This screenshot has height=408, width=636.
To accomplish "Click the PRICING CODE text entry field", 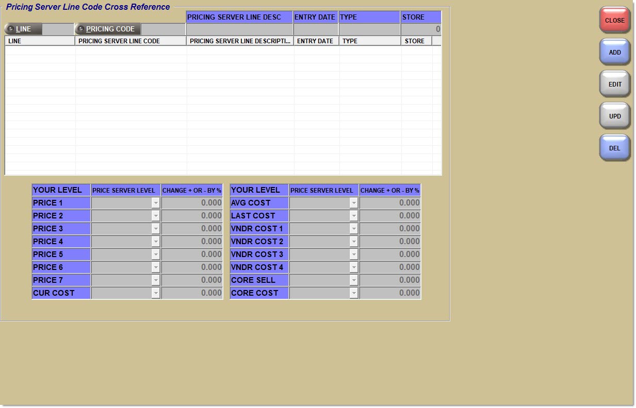I will tap(162, 29).
